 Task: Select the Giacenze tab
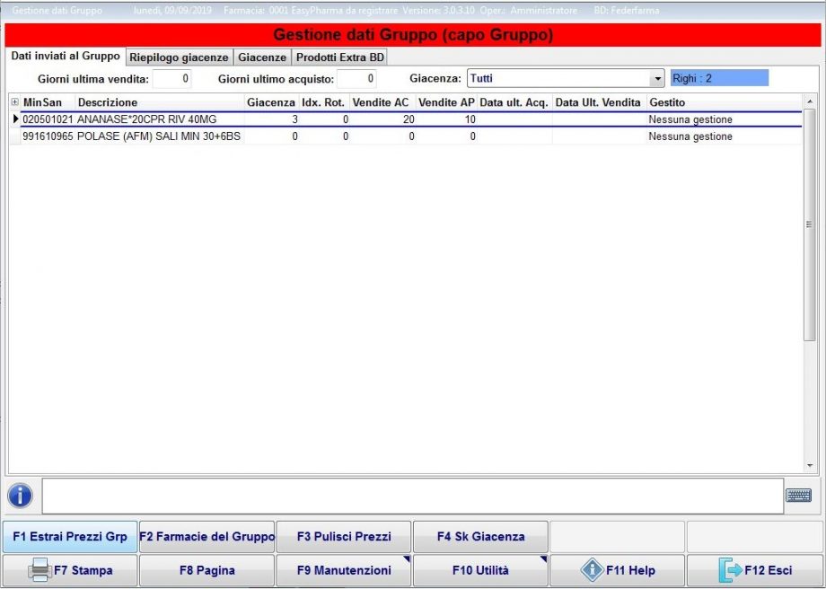coord(262,57)
